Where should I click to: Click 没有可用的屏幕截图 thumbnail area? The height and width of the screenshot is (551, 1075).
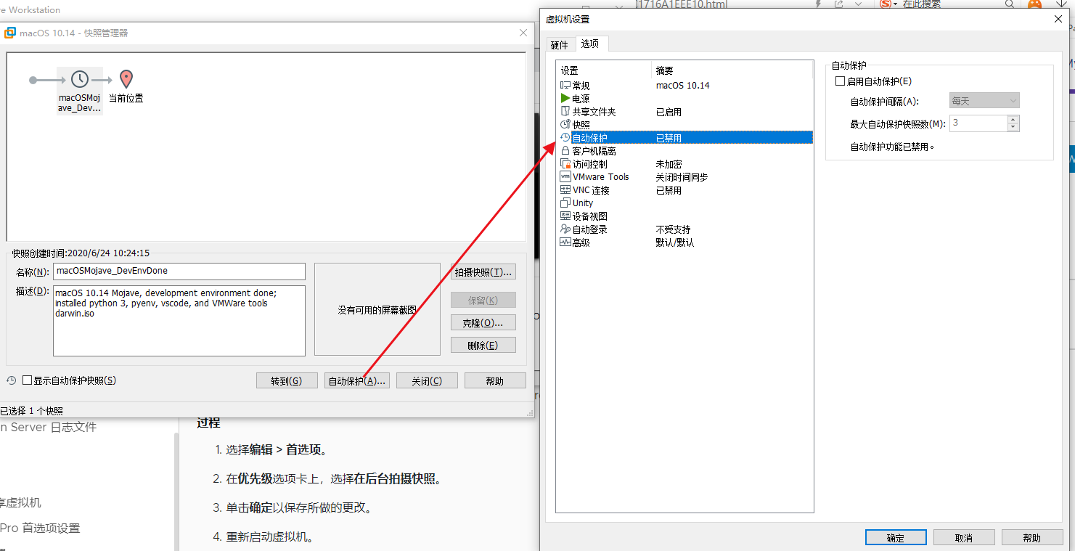tap(377, 309)
